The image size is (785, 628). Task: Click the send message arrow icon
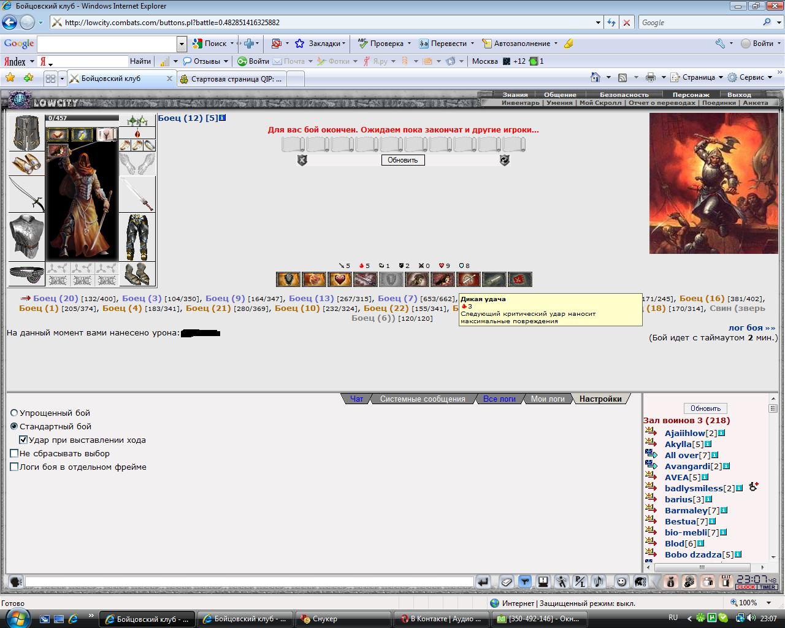(483, 581)
